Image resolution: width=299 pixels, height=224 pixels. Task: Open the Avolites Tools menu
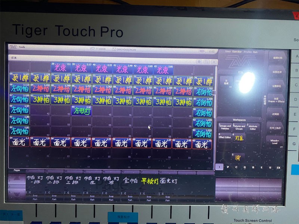pyautogui.click(x=18, y=47)
